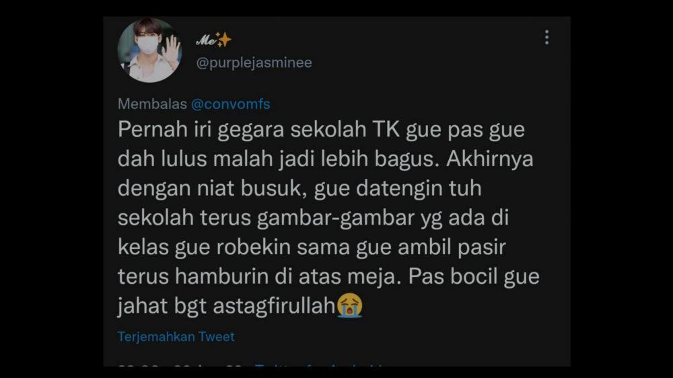The height and width of the screenshot is (378, 673).
Task: Click the crying face emoji
Action: (x=349, y=305)
